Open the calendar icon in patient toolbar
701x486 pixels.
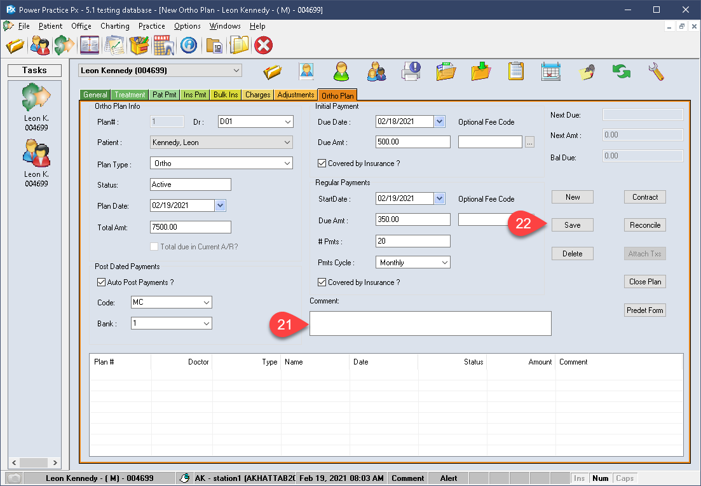pyautogui.click(x=550, y=72)
